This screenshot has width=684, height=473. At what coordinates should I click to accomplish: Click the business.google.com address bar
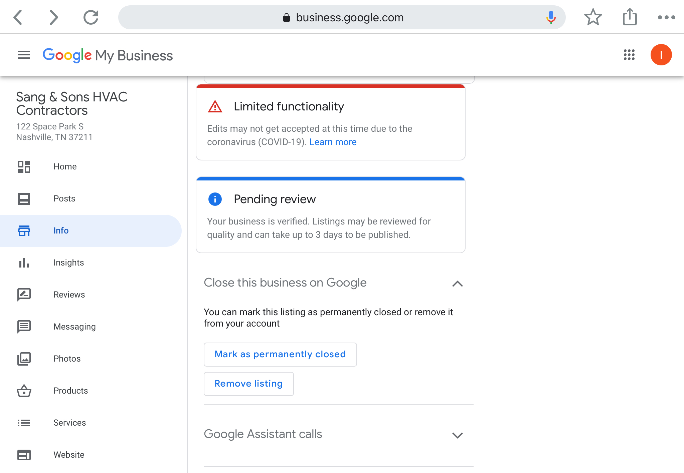pyautogui.click(x=349, y=17)
